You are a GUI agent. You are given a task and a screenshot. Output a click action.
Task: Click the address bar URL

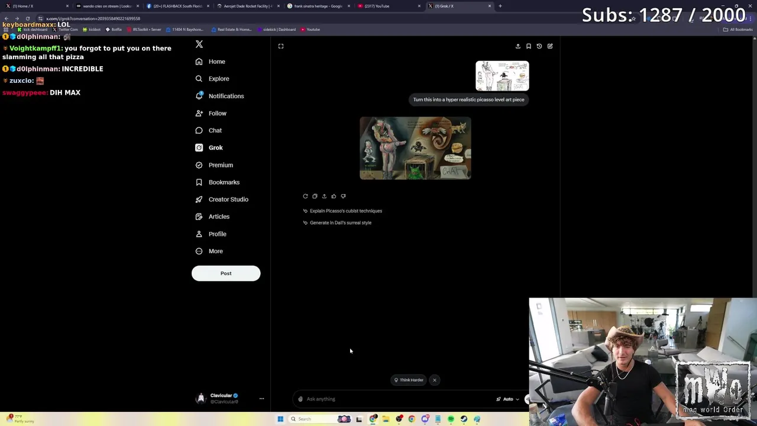[93, 18]
